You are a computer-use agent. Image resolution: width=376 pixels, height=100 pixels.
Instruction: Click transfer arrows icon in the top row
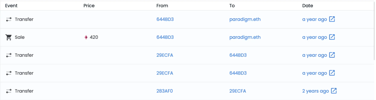(9, 19)
